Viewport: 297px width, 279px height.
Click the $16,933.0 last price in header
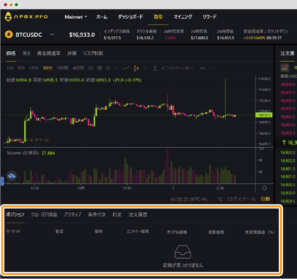click(82, 35)
